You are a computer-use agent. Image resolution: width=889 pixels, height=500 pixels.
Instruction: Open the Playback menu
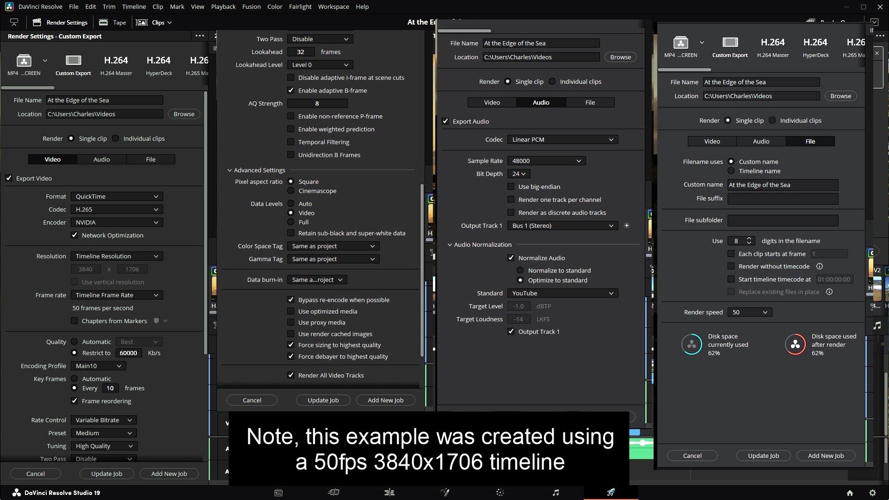(223, 6)
